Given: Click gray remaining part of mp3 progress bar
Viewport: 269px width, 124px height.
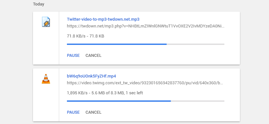Looking at the screenshot, I should 195,44.
